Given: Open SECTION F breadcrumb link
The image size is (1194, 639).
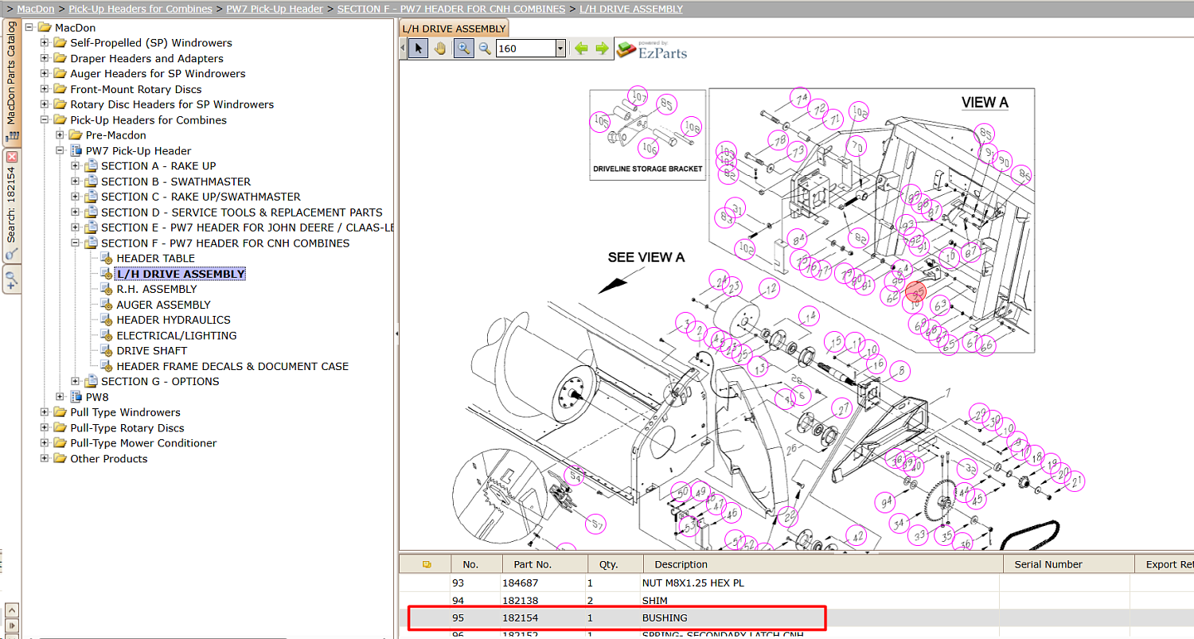Looking at the screenshot, I should [451, 9].
